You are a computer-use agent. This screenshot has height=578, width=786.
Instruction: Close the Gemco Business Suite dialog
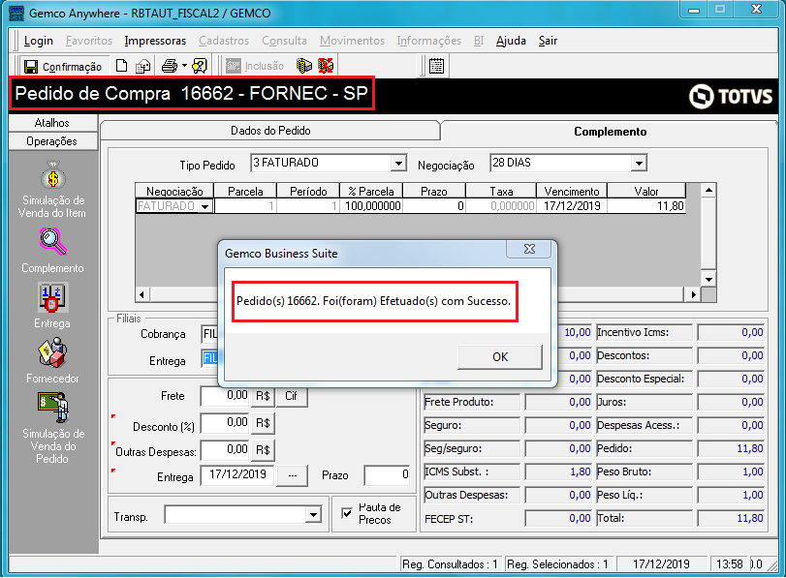(x=530, y=249)
